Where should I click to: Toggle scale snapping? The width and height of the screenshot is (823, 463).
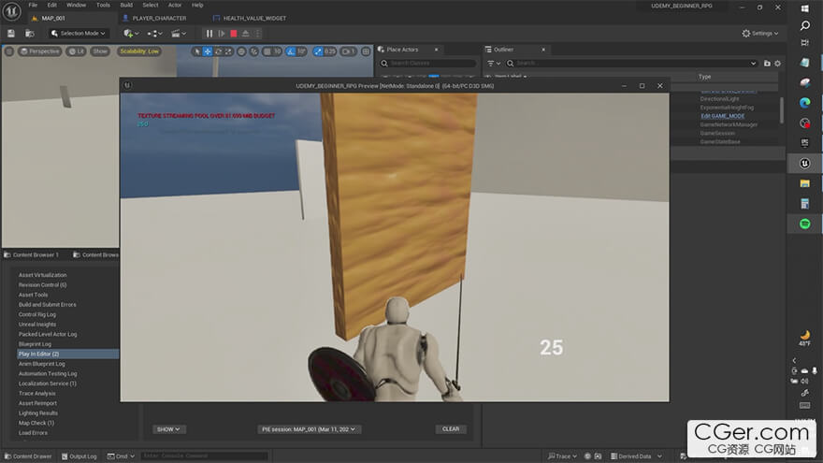click(x=318, y=51)
